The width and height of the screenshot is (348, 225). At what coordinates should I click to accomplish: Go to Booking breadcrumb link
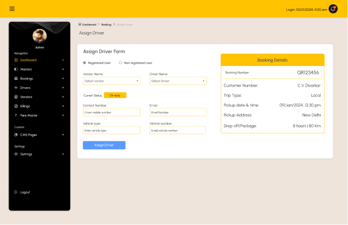[x=107, y=25]
